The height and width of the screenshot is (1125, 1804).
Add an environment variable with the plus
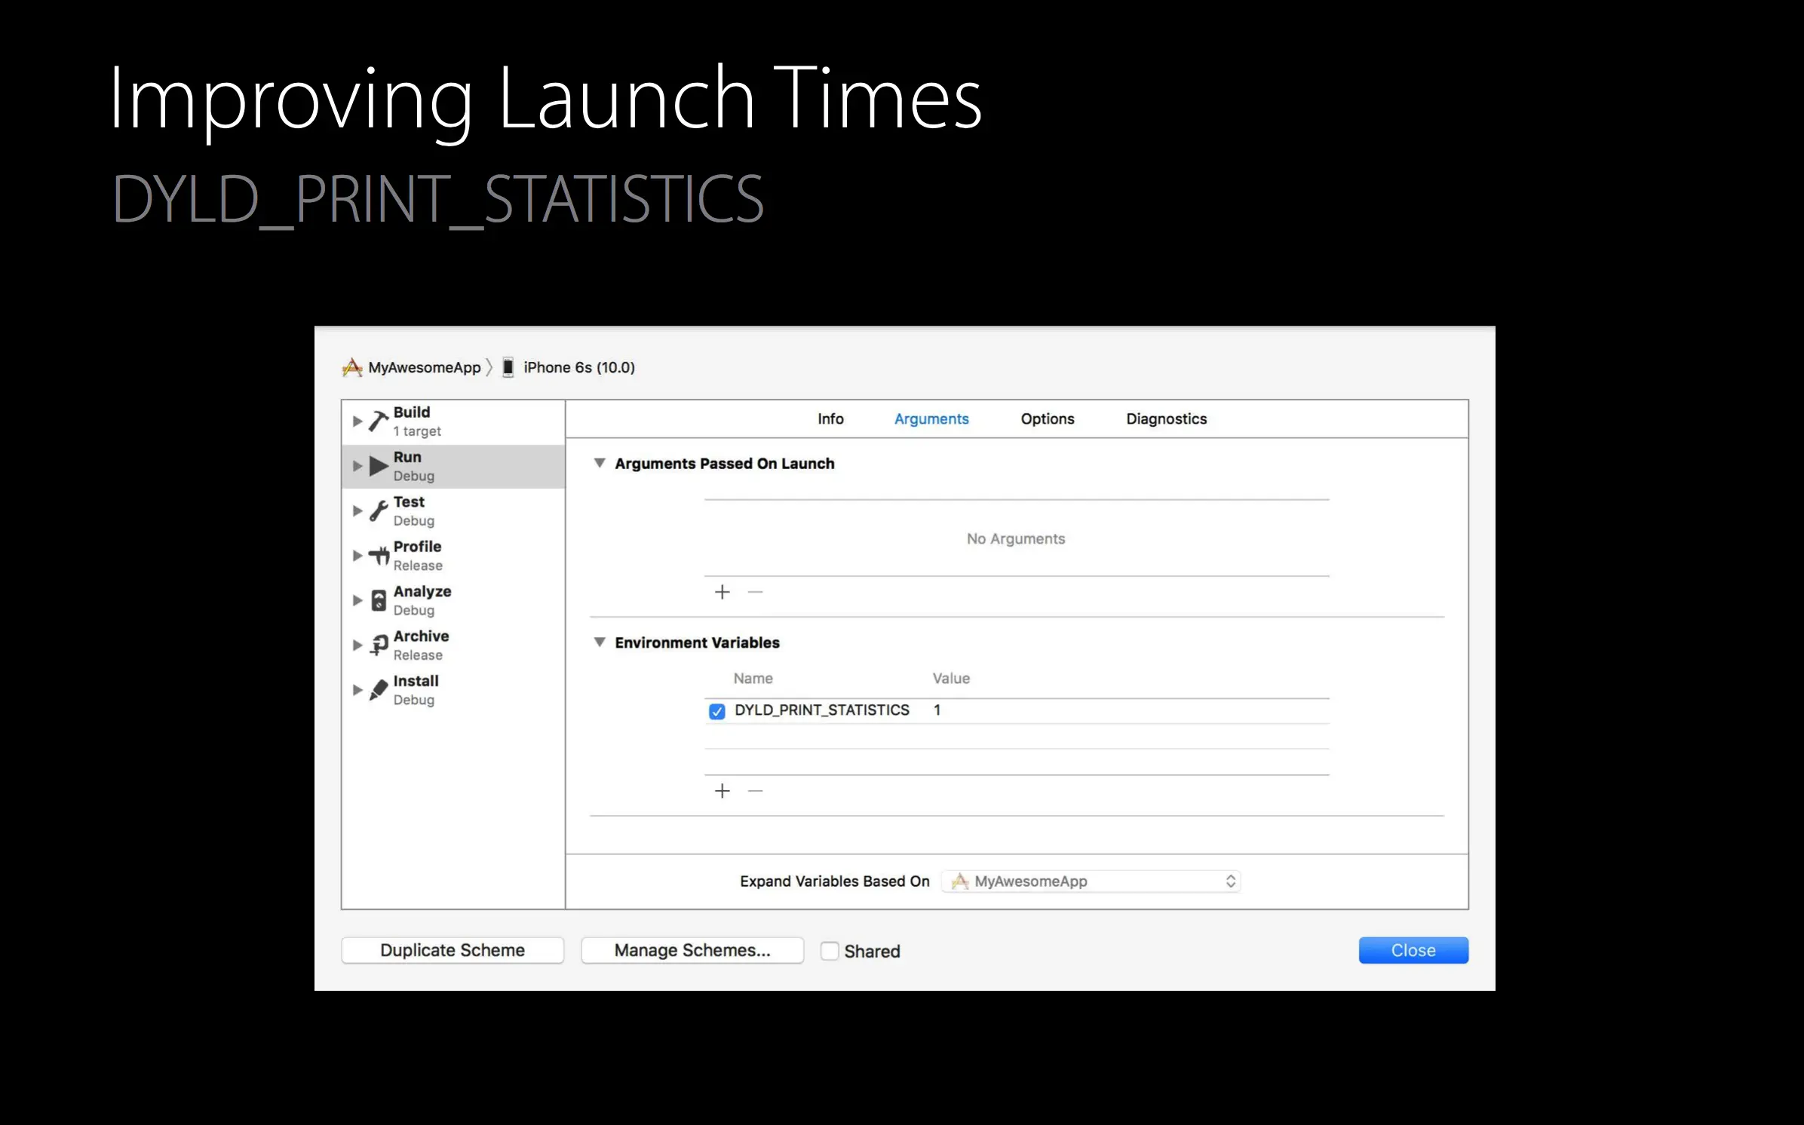(x=722, y=791)
